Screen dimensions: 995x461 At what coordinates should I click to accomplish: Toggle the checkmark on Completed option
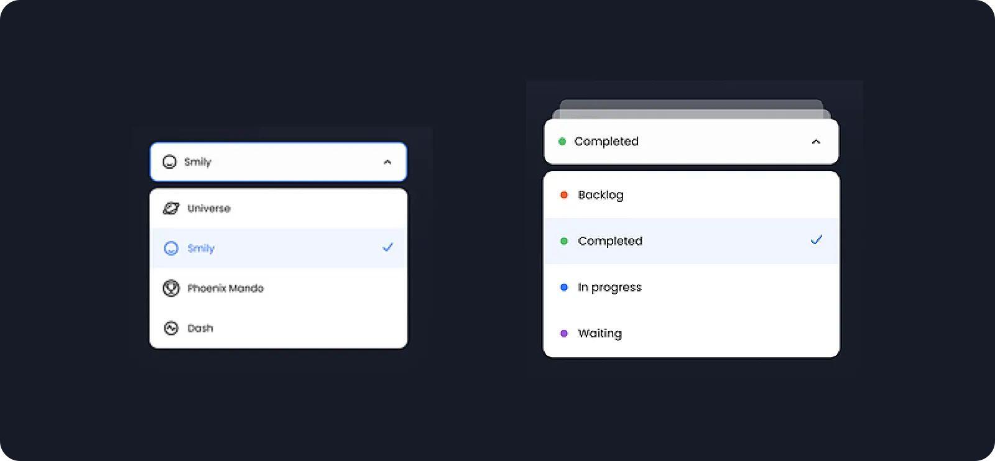(x=817, y=240)
